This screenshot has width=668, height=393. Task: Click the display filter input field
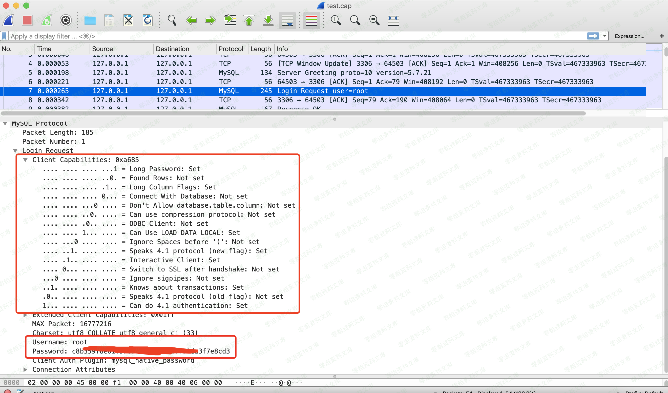(x=291, y=36)
